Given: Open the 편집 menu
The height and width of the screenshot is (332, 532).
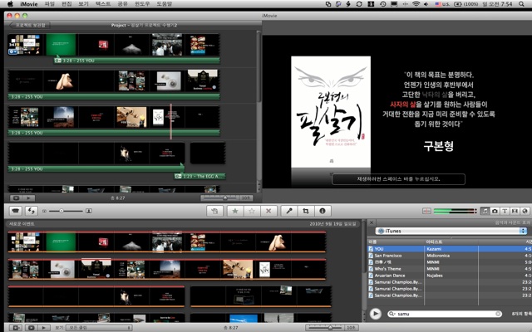Looking at the screenshot, I should [66, 3].
